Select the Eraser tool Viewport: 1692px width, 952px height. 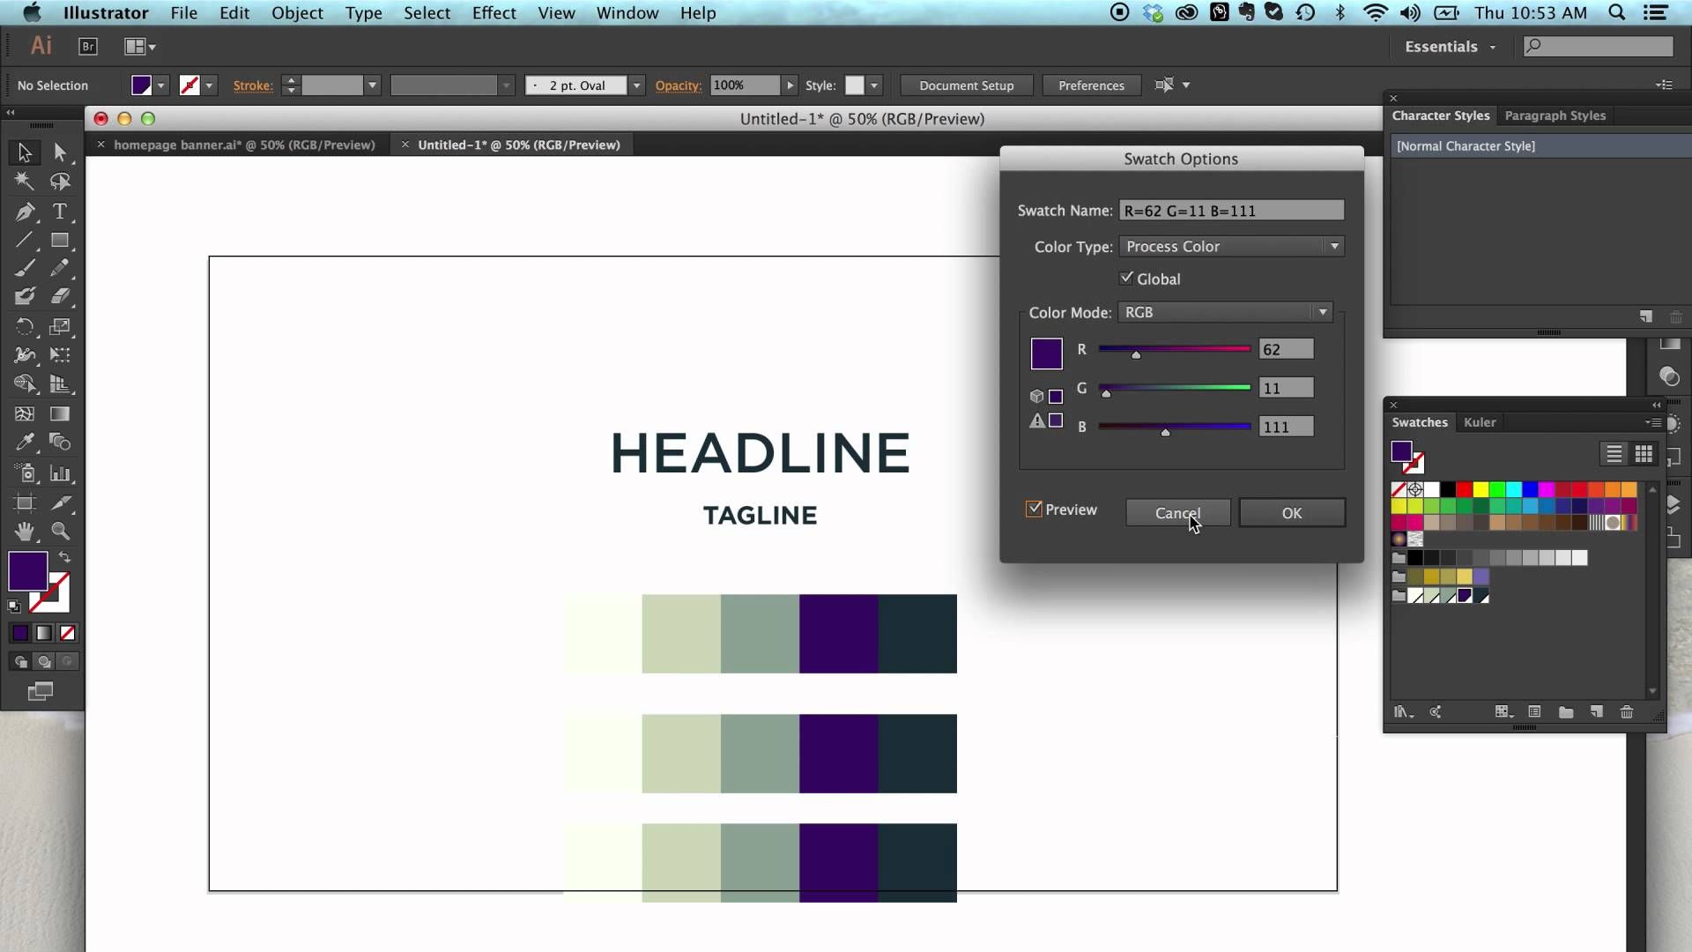pos(60,297)
